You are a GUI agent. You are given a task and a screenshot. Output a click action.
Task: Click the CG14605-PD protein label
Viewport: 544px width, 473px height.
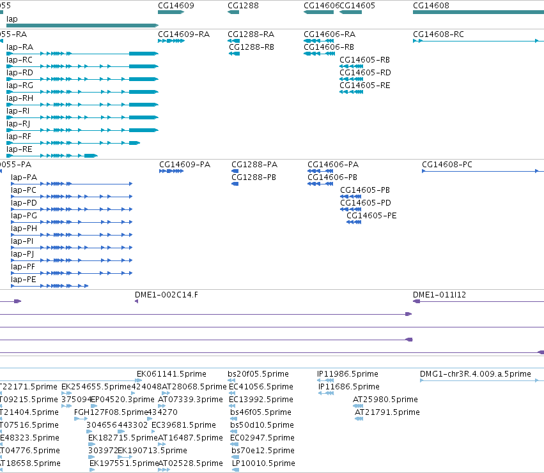coord(366,203)
